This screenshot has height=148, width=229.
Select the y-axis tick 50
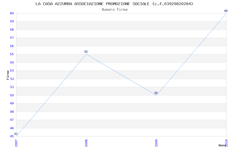pos(12,95)
